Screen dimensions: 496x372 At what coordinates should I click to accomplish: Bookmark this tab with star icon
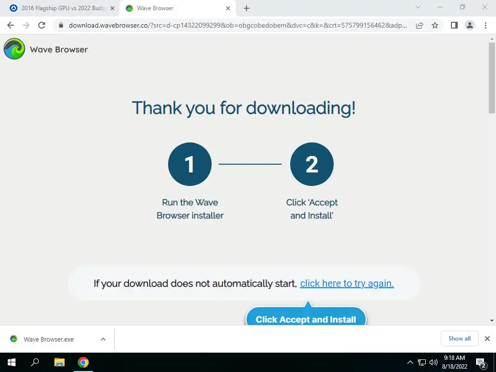click(435, 25)
